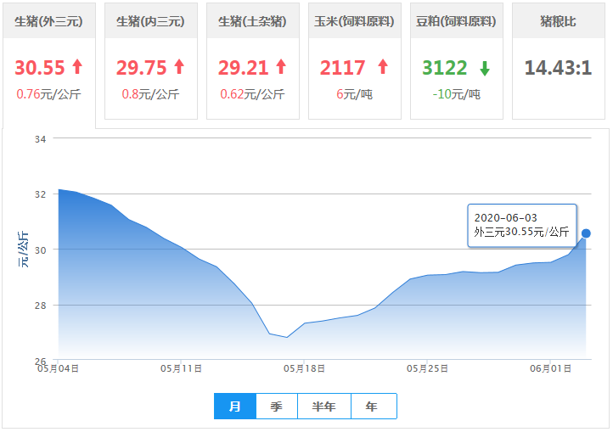Click the green down arrow beside 3122
Screen dimensions: 613x432
point(484,67)
